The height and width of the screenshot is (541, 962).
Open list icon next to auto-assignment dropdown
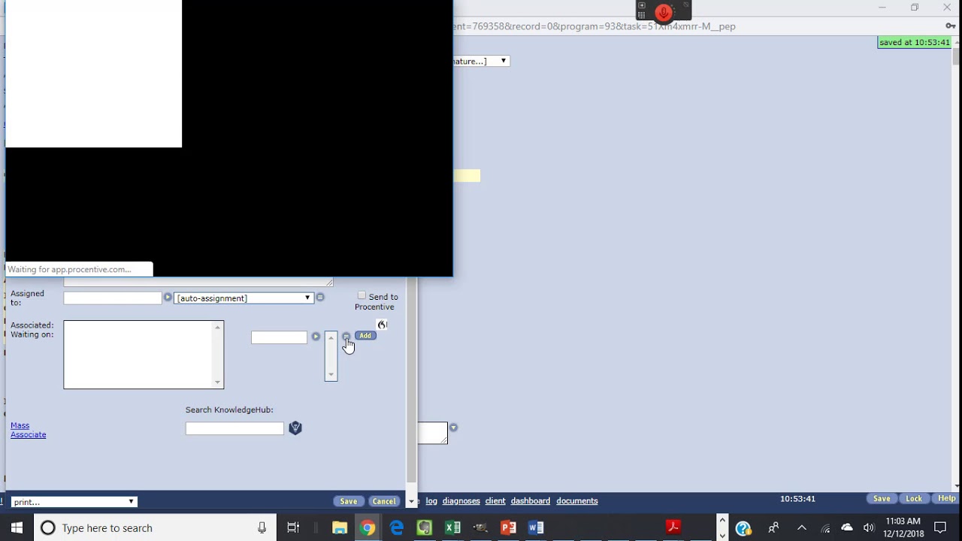pos(320,298)
